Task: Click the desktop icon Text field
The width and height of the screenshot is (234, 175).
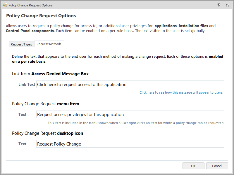Action: coord(130,144)
